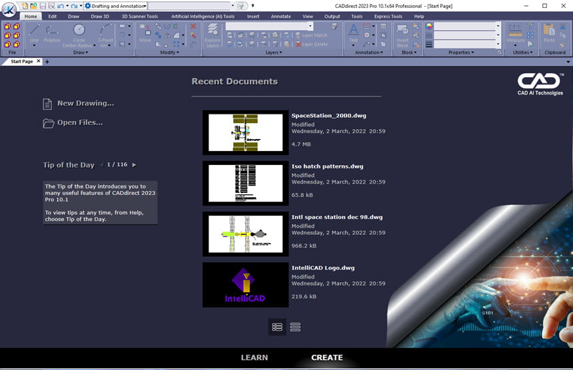Click the dimension icon in Annotation panel
The height and width of the screenshot is (370, 573).
click(366, 26)
